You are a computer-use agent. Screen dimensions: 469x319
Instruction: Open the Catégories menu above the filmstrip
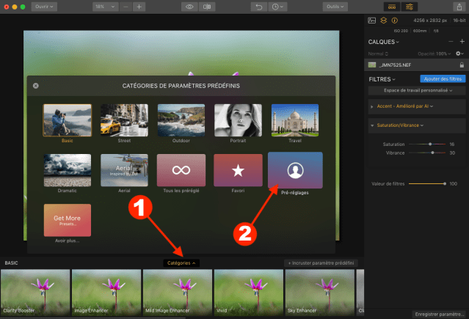coord(181,263)
